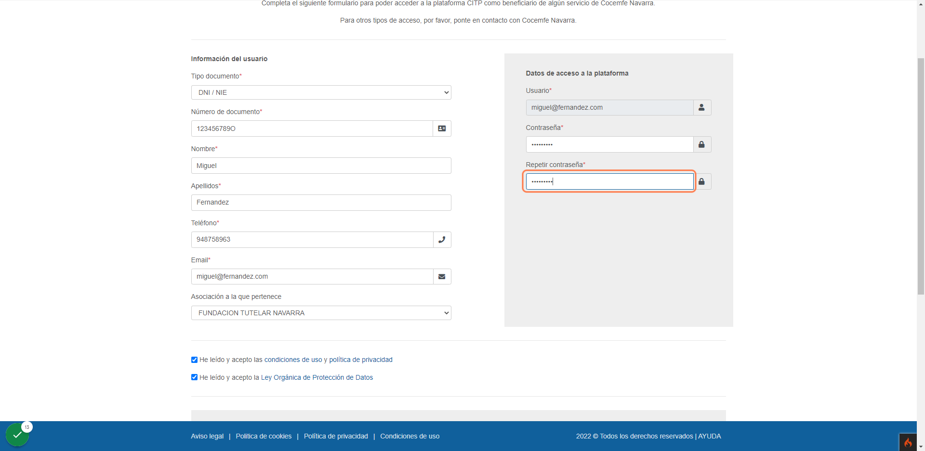Open the Asociación a la que pertenece dropdown

click(321, 313)
